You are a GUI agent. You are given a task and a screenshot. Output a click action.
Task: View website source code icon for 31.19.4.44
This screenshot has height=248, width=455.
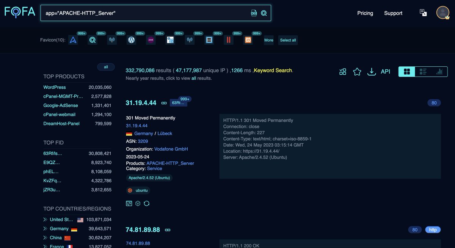pyautogui.click(x=129, y=203)
